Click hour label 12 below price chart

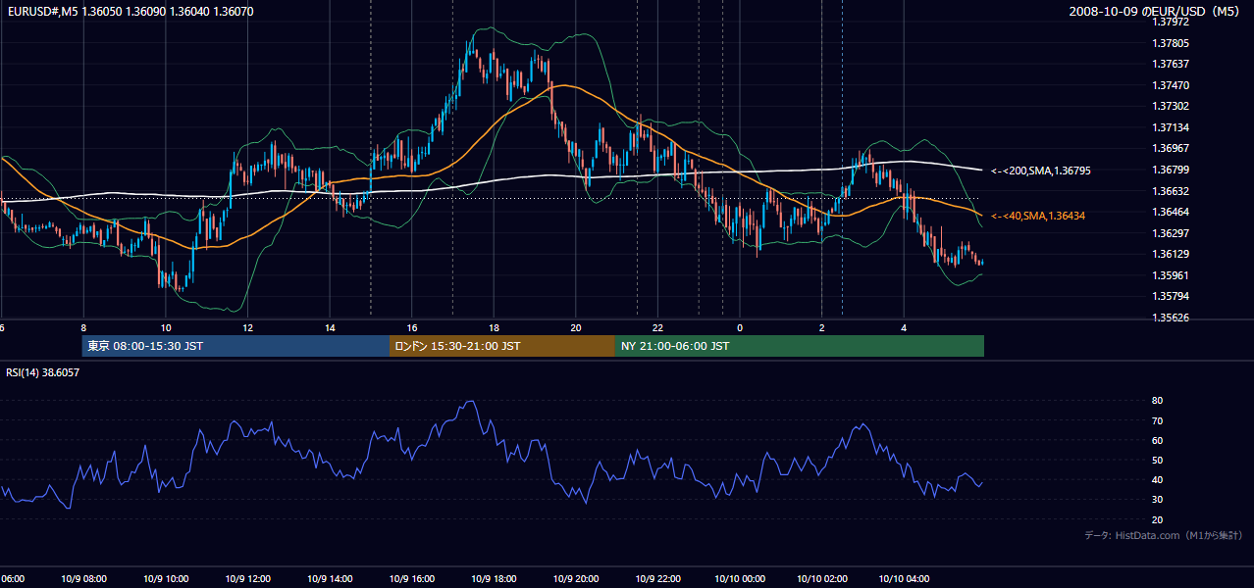point(248,327)
